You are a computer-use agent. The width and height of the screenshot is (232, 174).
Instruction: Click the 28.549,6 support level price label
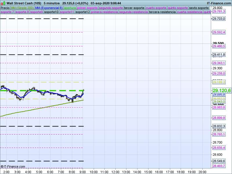(x=219, y=161)
